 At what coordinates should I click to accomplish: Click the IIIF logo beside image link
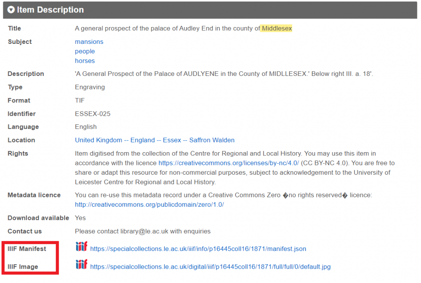pos(81,264)
